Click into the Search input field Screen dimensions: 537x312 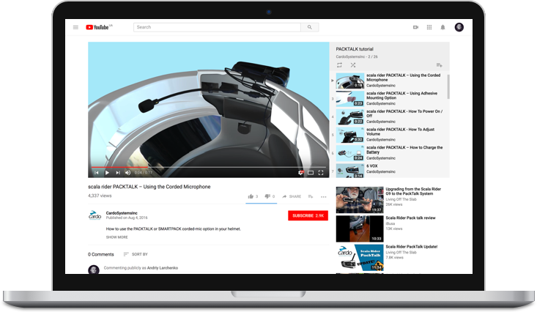[217, 27]
